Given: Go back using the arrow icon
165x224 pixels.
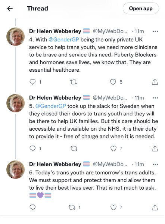Looking at the screenshot, I should (10, 9).
